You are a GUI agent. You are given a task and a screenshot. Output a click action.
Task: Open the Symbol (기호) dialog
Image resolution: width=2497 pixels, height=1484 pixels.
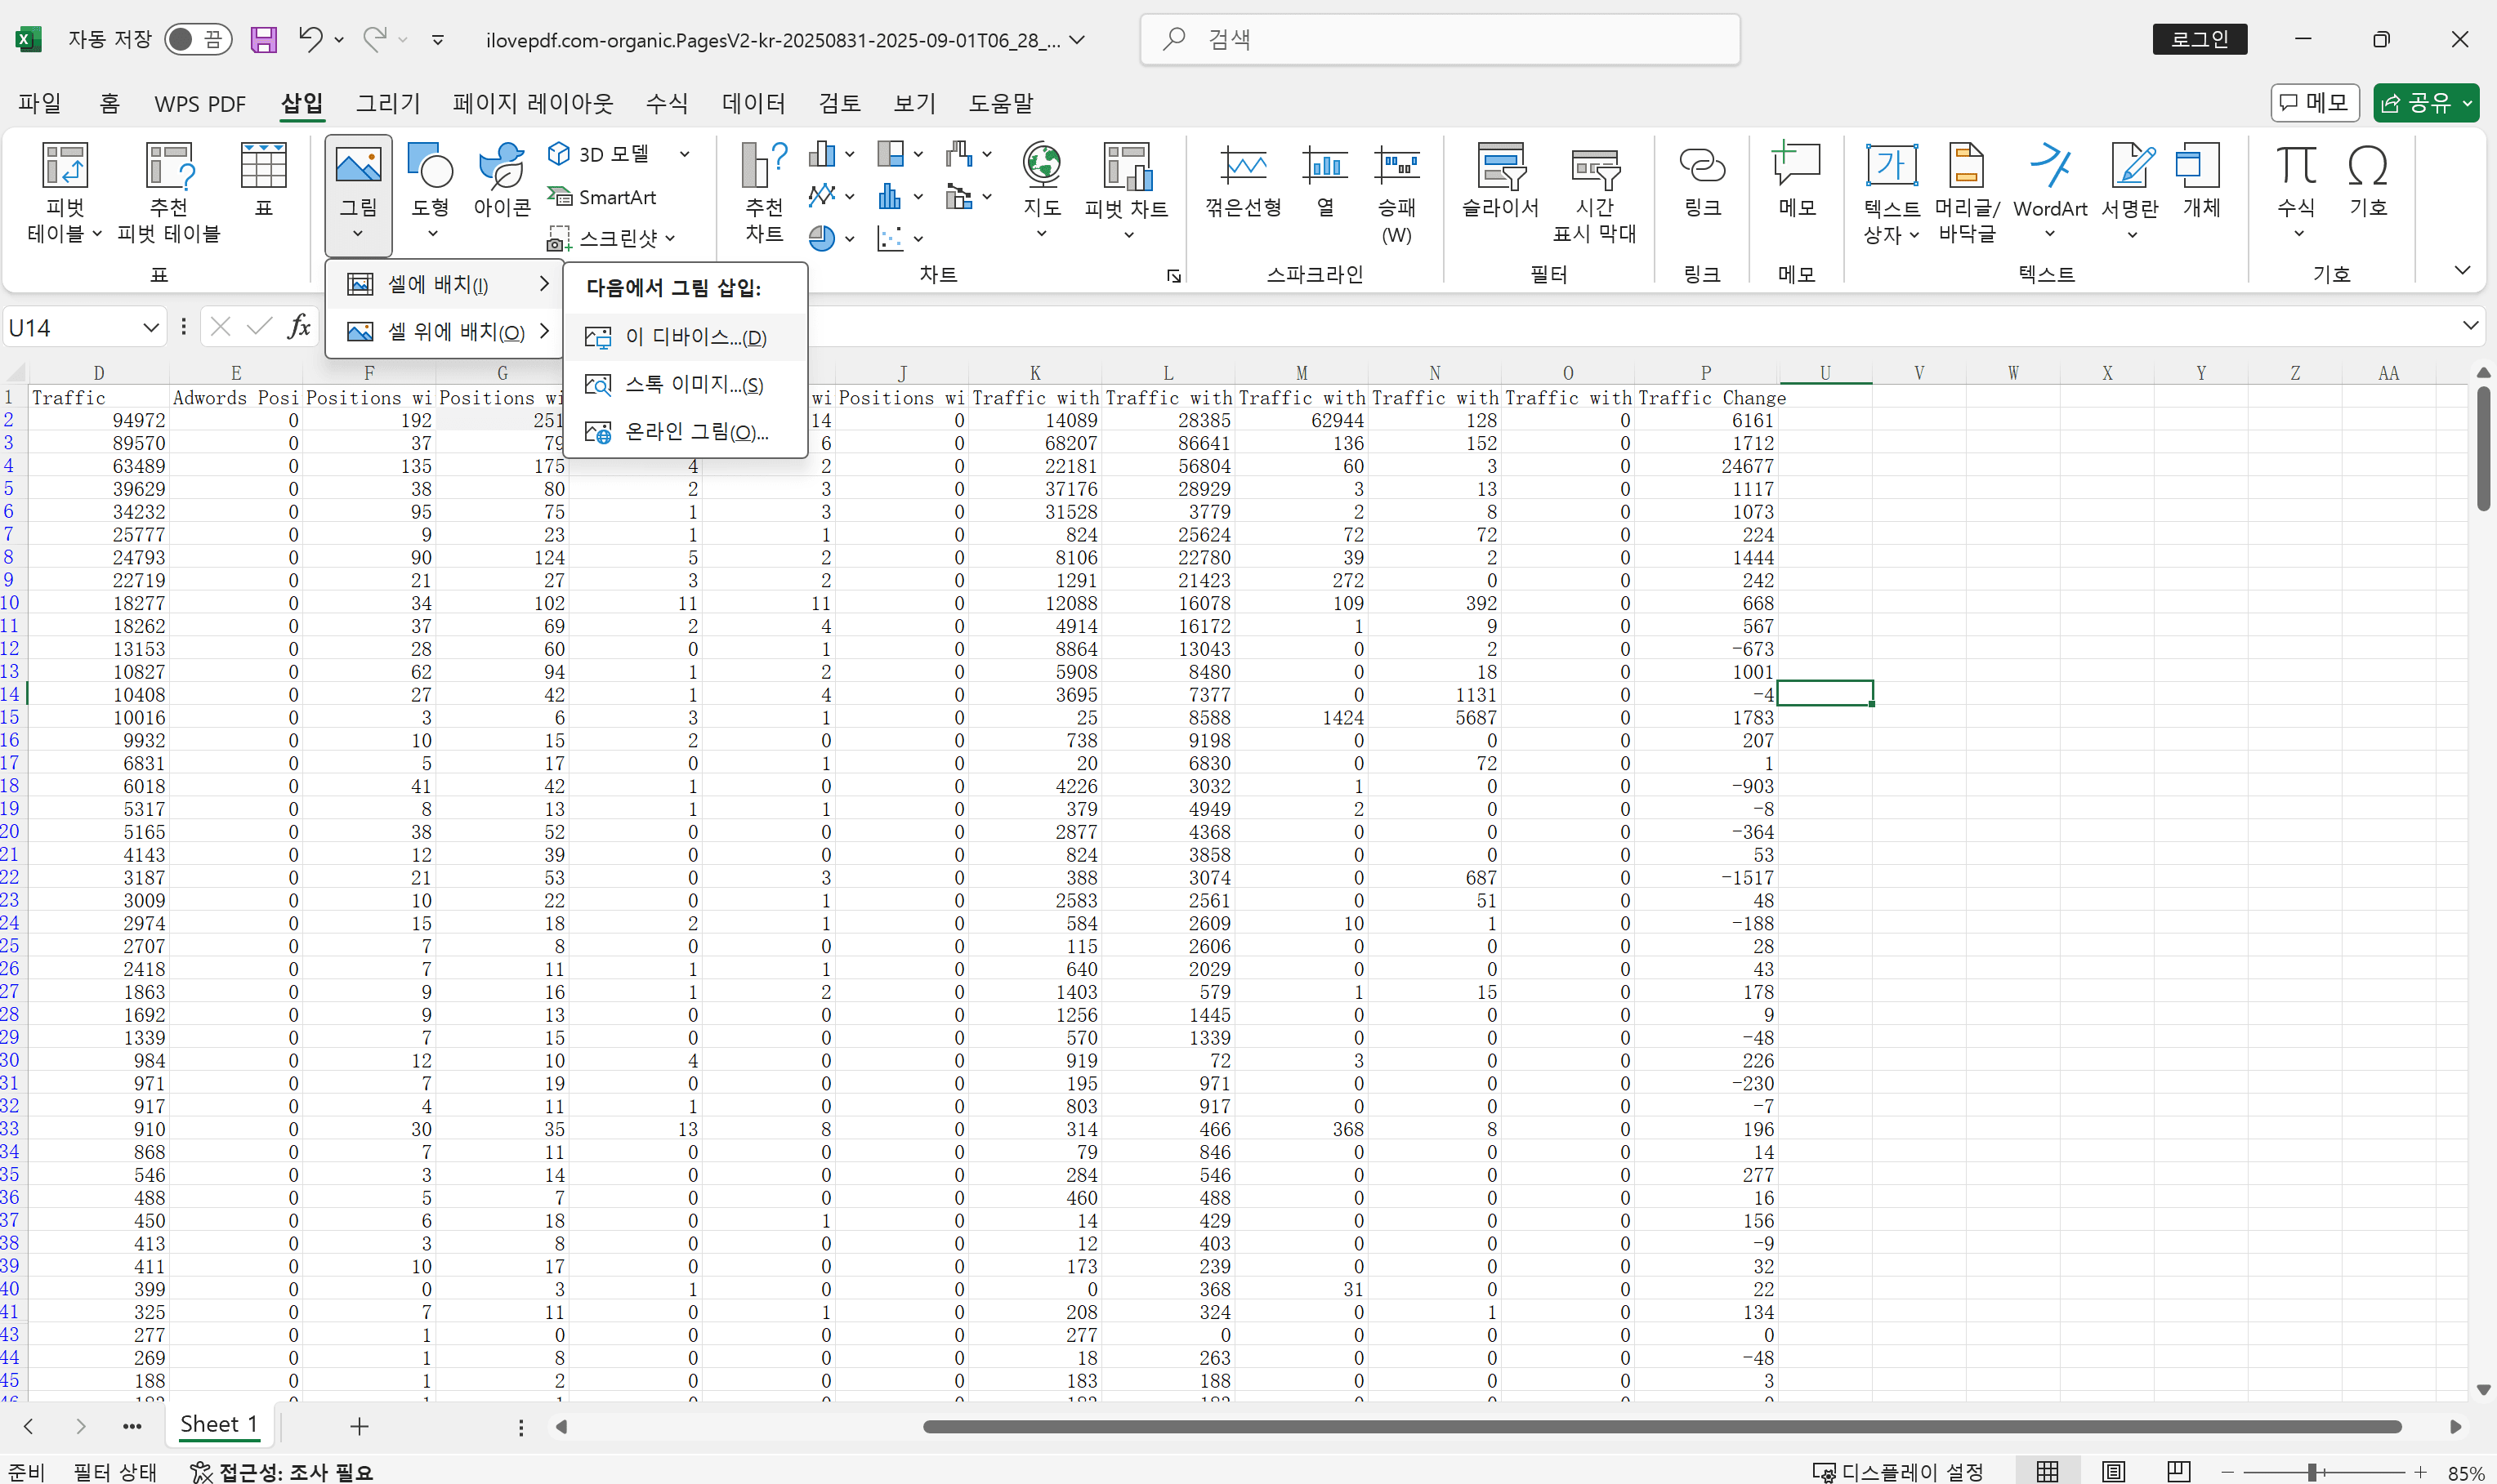pos(2367,180)
